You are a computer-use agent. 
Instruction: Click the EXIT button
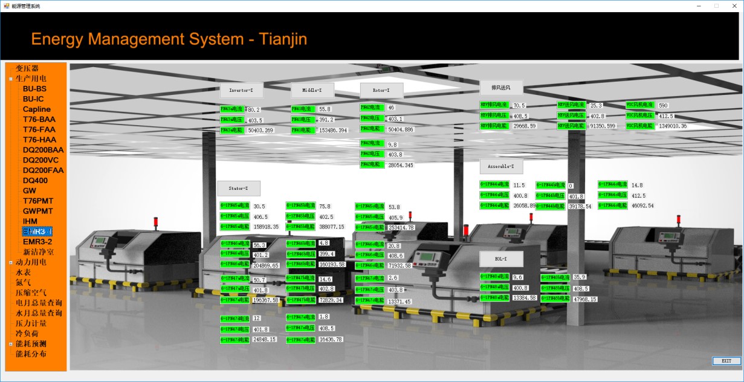(726, 361)
